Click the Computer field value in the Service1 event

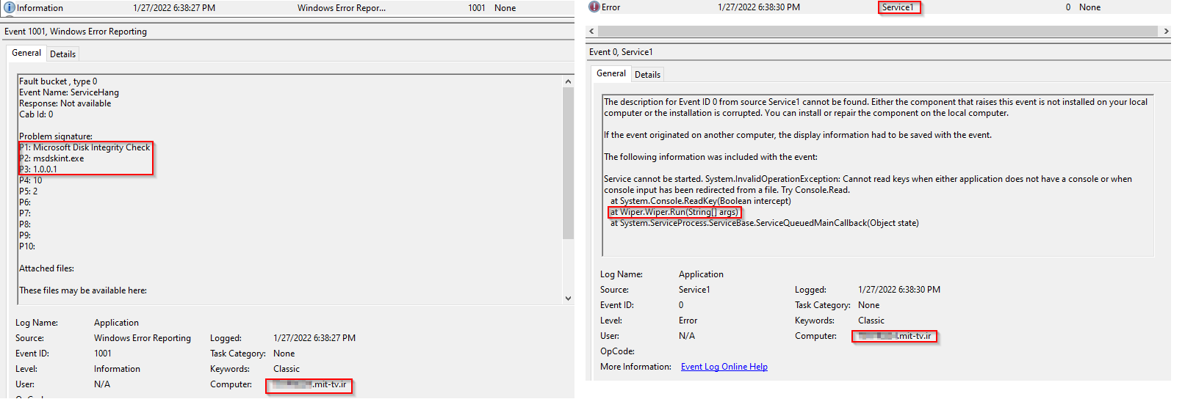pos(894,336)
